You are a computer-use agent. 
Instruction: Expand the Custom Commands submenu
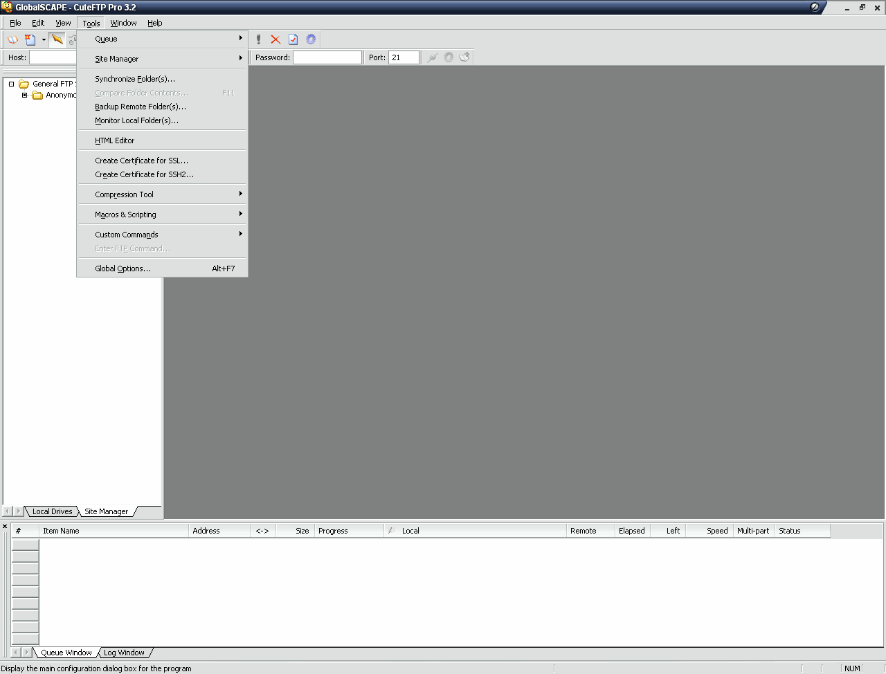(162, 235)
